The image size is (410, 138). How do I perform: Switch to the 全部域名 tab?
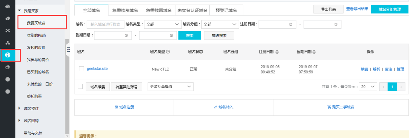[x=92, y=11]
